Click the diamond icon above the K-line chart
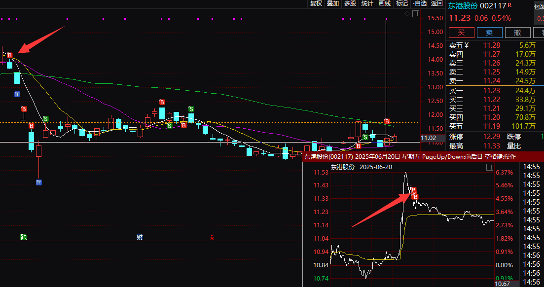The height and width of the screenshot is (287, 544). [x=406, y=14]
